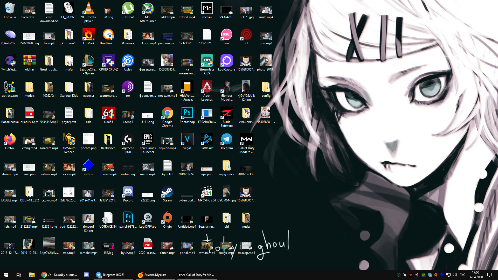498x280 pixels.
Task: Open LogiDPPApp shortcut
Action: tap(148, 220)
